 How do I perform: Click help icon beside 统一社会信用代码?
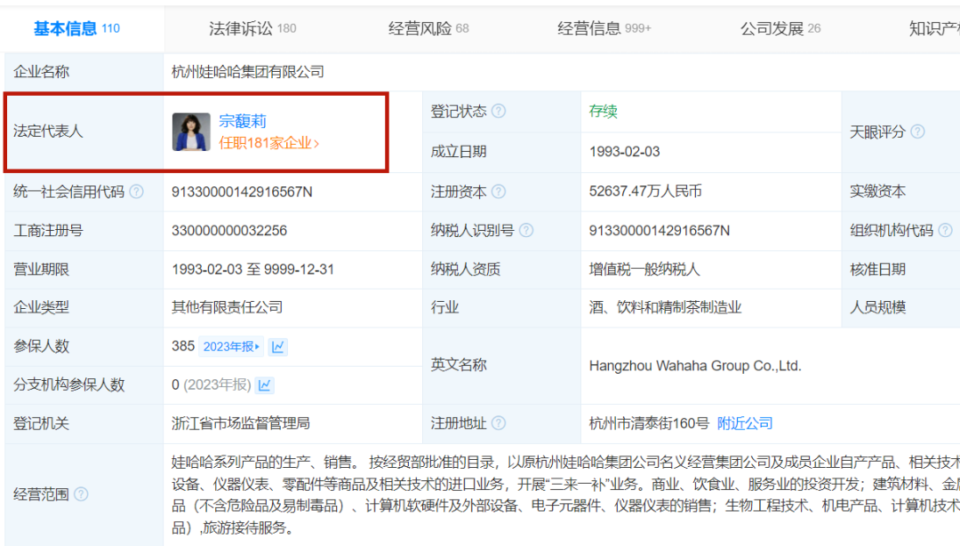[x=136, y=192]
